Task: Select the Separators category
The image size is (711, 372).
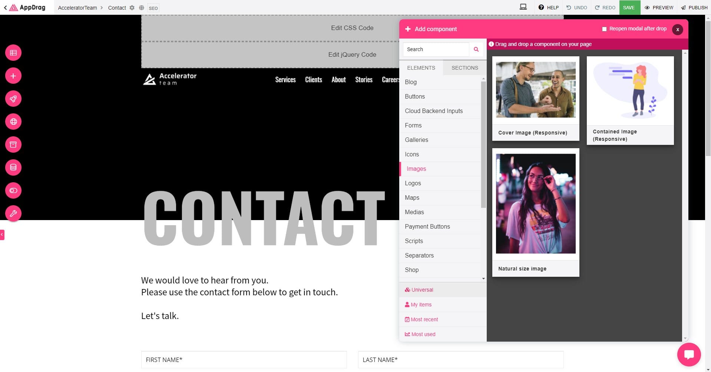Action: [x=440, y=256]
